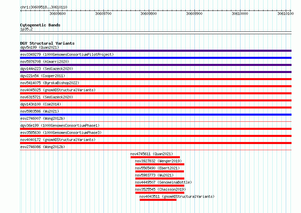Click the 1p35.2 cytogenetic band label
This screenshot has width=301, height=213.
tap(26, 29)
